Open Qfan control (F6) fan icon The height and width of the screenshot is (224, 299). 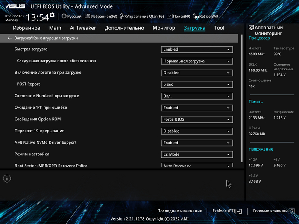[123, 16]
